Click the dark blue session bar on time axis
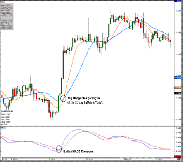The height and width of the screenshot is (162, 183). pyautogui.click(x=98, y=158)
